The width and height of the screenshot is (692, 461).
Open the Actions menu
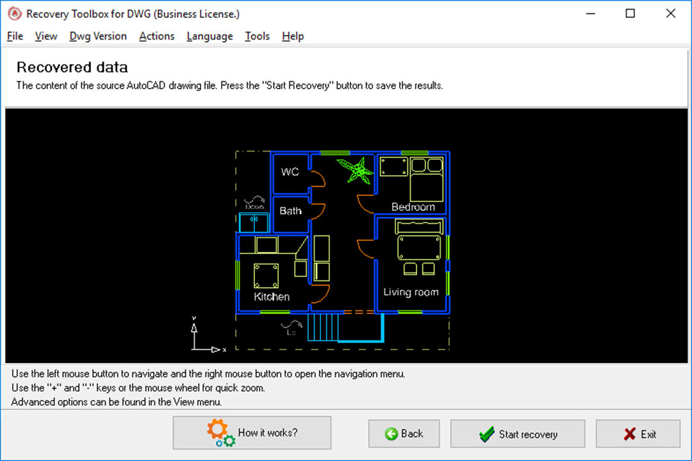coord(157,36)
